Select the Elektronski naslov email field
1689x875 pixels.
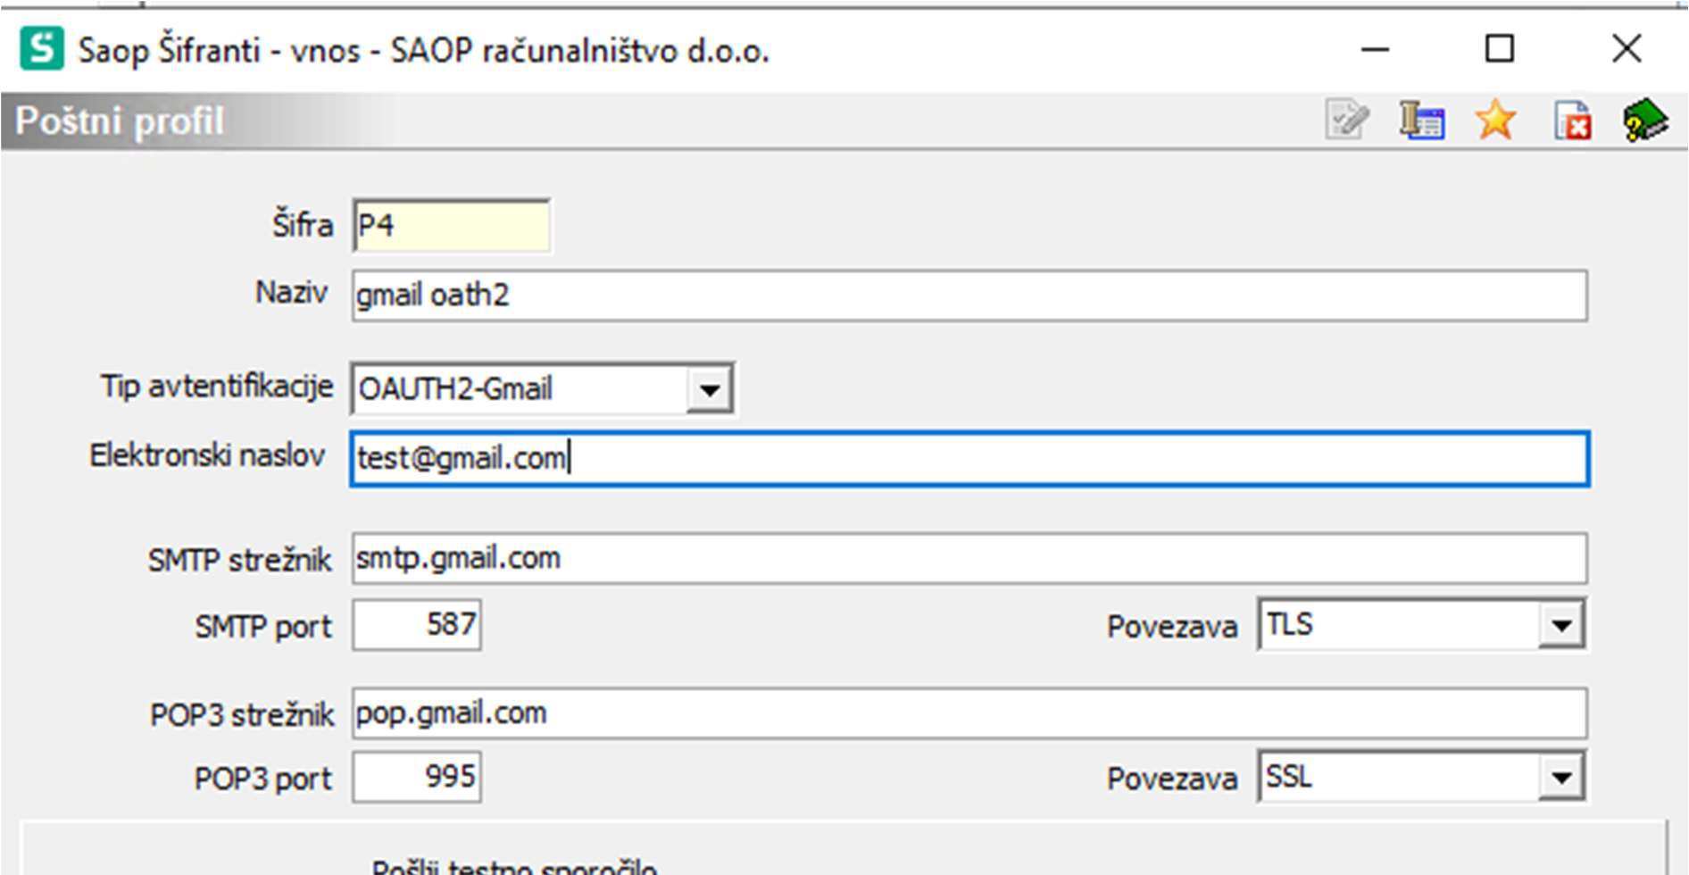(969, 459)
